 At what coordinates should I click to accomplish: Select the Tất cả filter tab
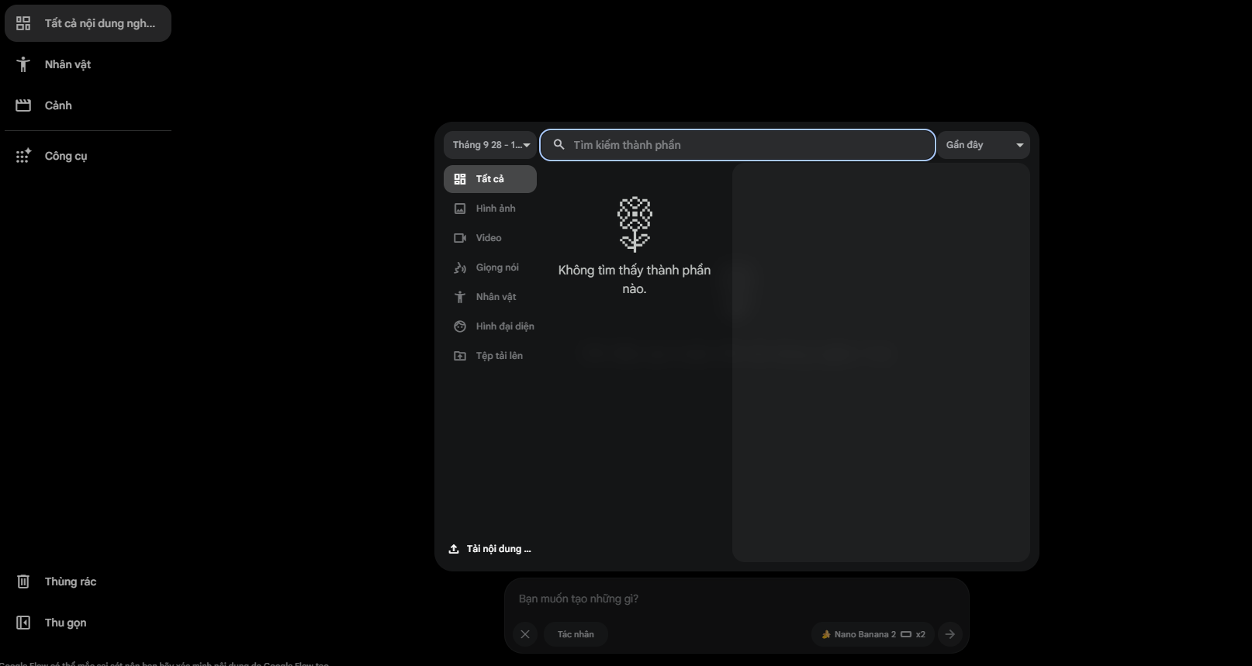(490, 179)
